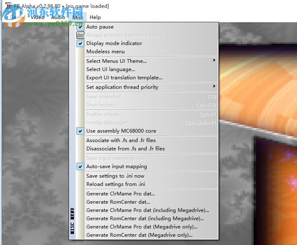
Task: Open the Video menu
Action: (x=38, y=17)
